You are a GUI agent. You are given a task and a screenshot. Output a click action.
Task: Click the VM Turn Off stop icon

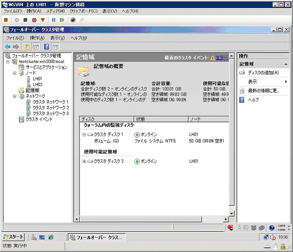(25, 20)
